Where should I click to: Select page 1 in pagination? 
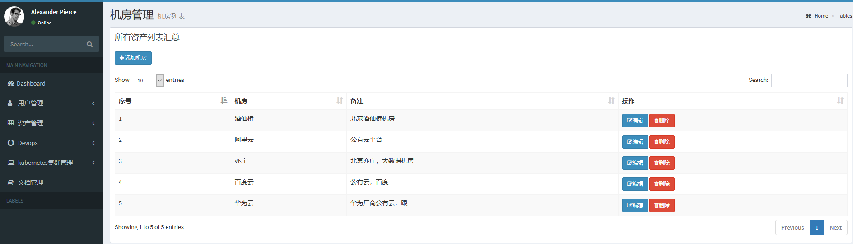[x=817, y=227]
